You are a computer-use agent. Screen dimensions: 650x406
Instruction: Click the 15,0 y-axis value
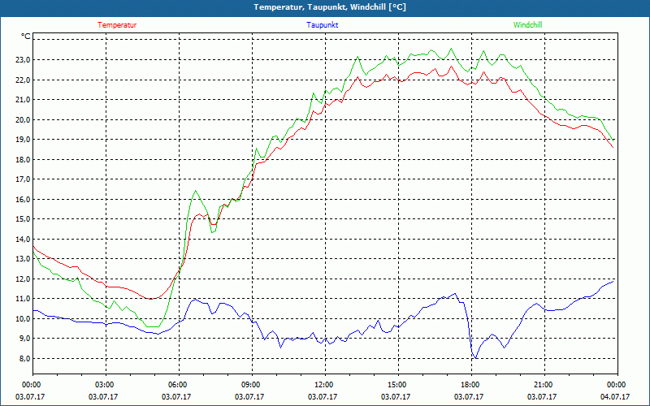coord(24,219)
